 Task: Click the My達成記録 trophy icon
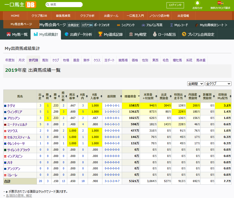100,34
